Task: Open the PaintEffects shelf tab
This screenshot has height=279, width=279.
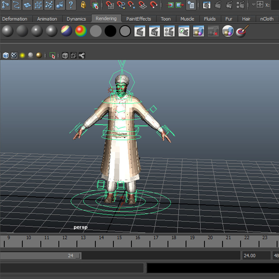Action: pyautogui.click(x=139, y=19)
